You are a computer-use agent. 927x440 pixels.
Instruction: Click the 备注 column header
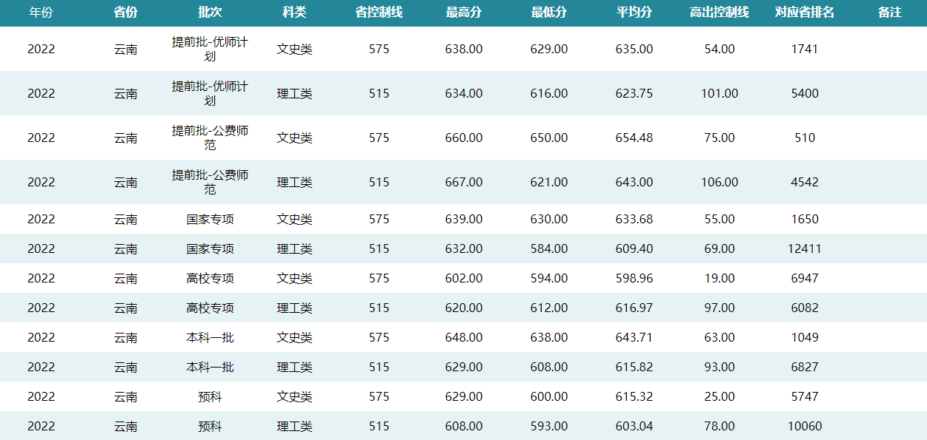click(x=889, y=13)
